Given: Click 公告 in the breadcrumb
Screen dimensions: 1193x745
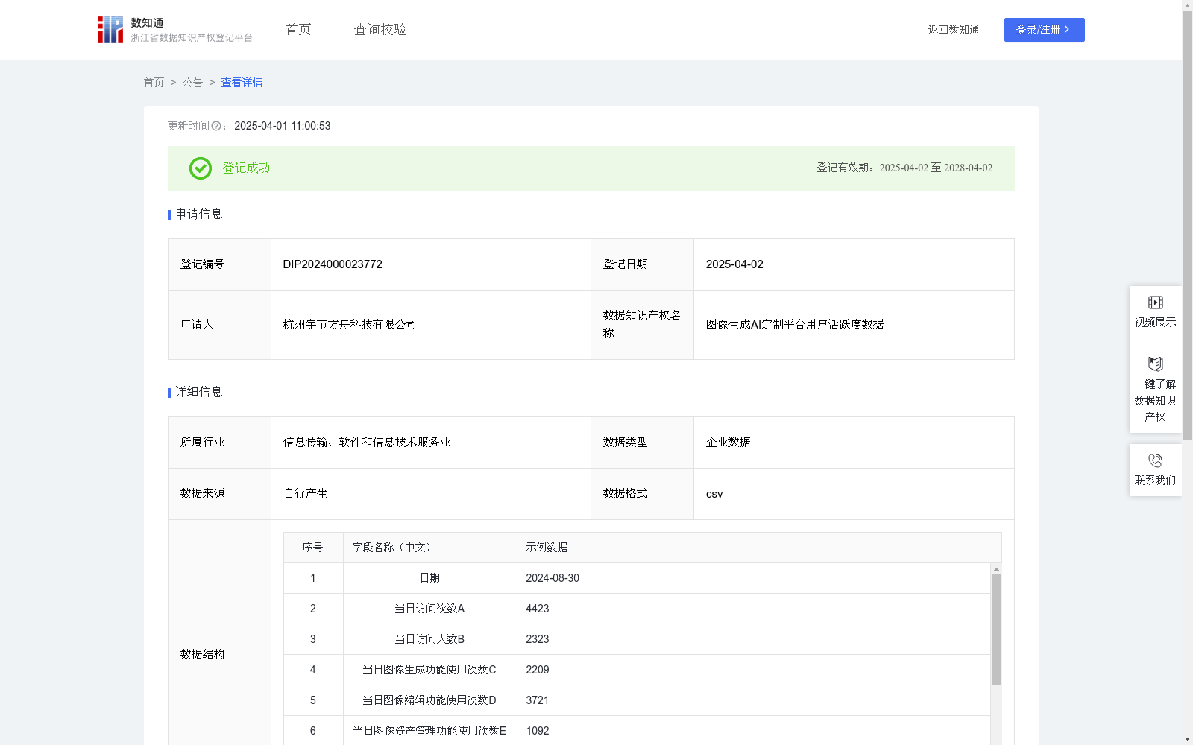Looking at the screenshot, I should tap(192, 83).
